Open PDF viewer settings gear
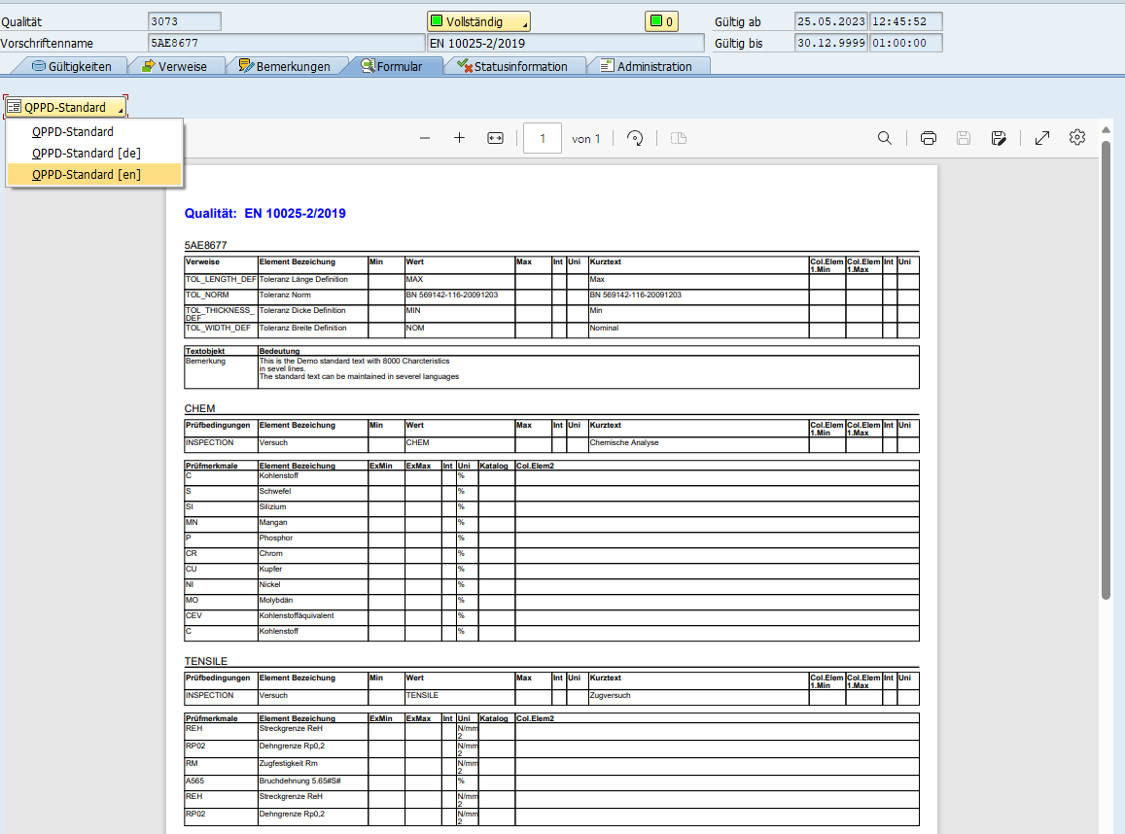This screenshot has width=1125, height=834. click(x=1077, y=138)
